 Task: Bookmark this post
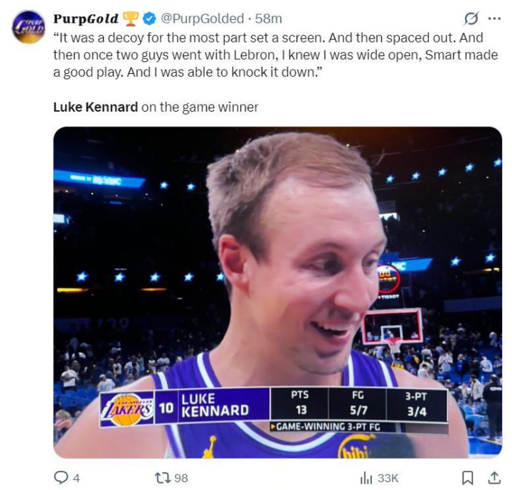pyautogui.click(x=467, y=477)
